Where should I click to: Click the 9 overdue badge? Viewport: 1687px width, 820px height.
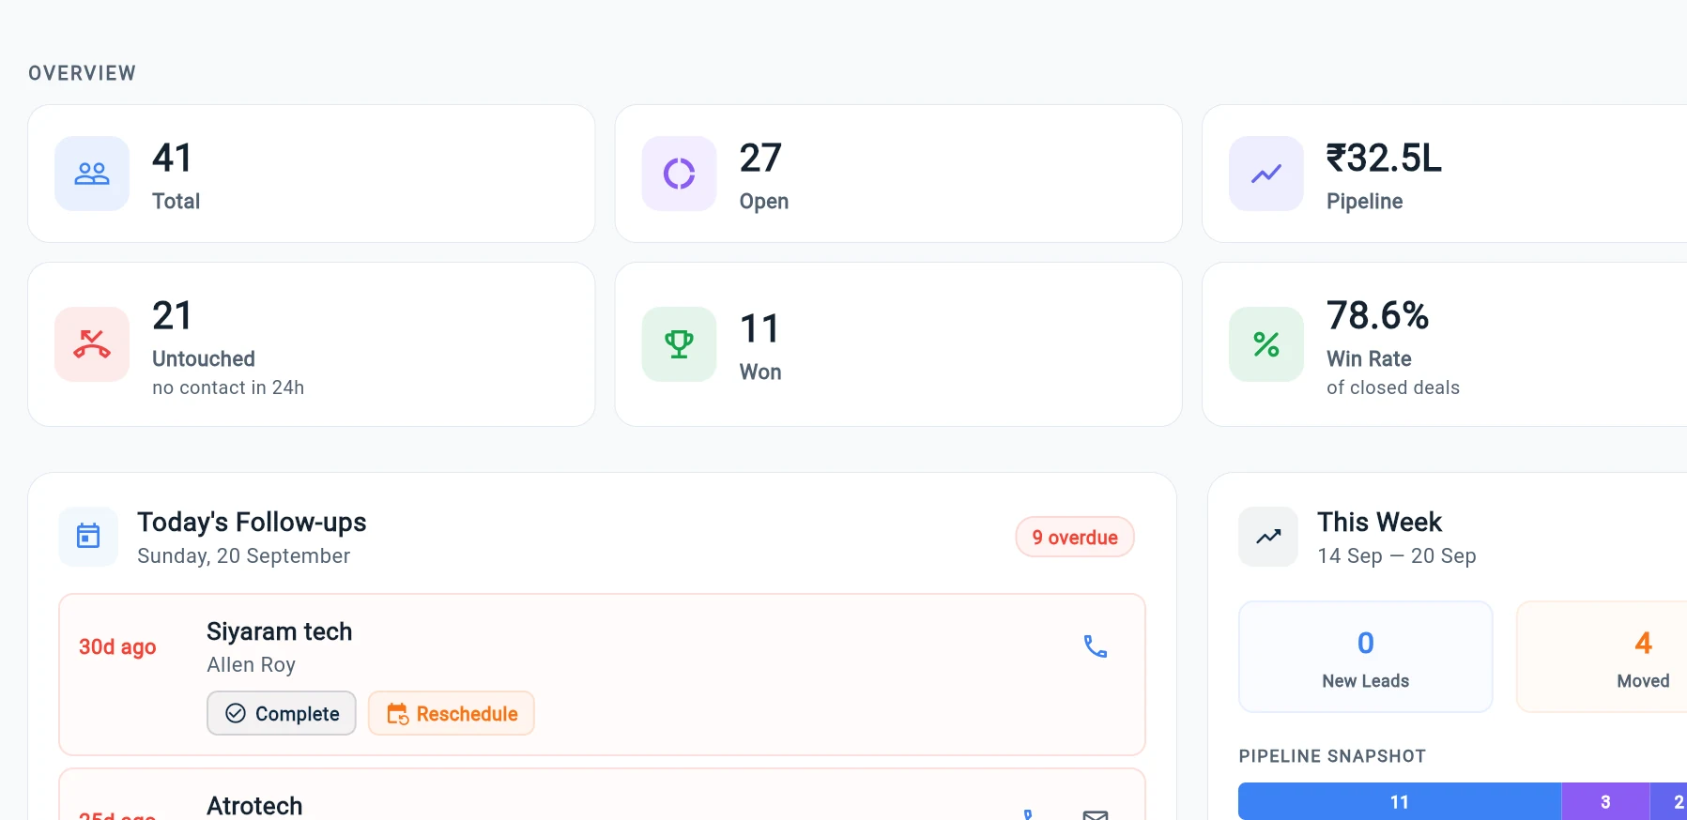[1075, 537]
